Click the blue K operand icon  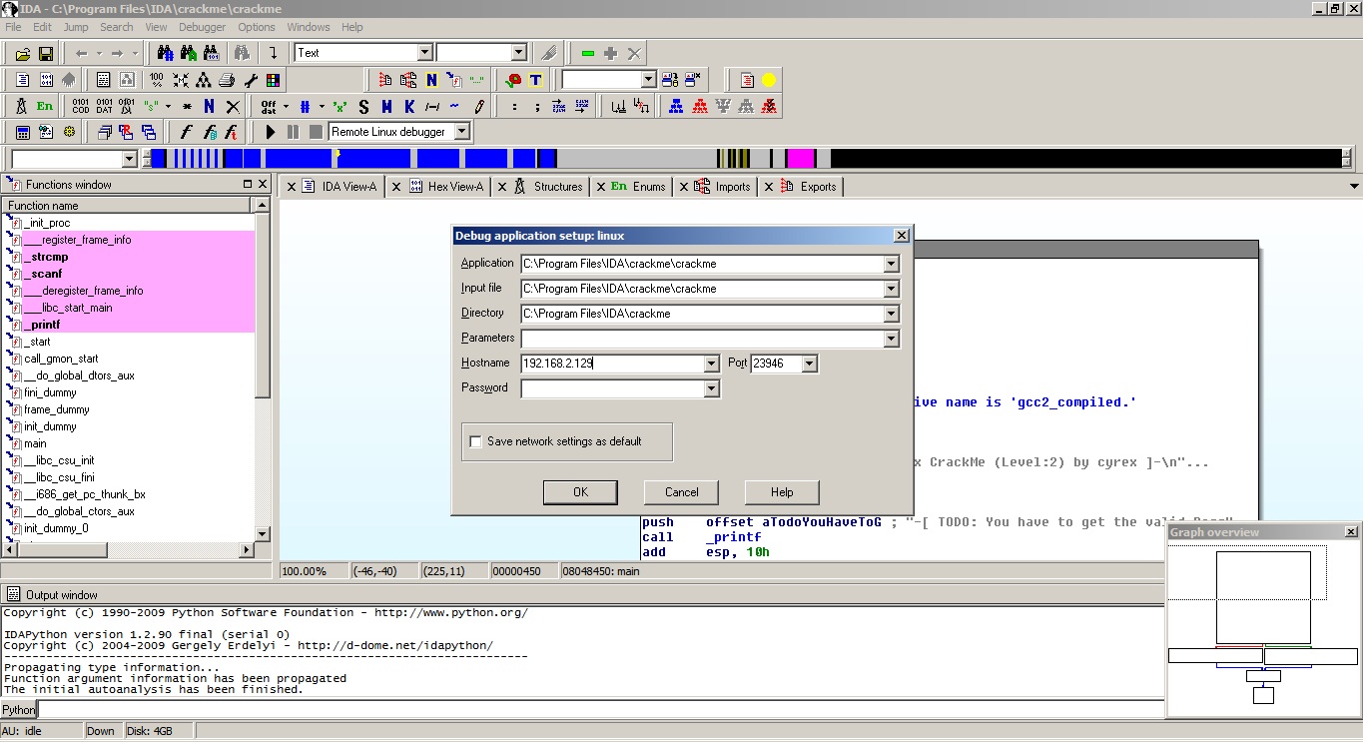click(409, 106)
